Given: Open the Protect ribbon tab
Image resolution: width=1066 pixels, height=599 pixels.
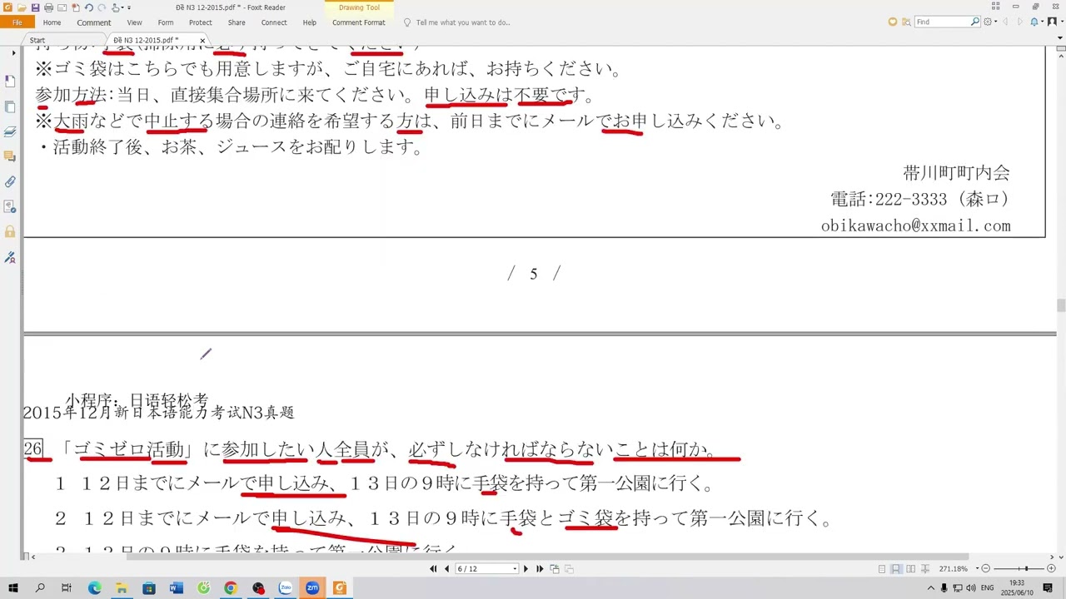Looking at the screenshot, I should click(x=200, y=22).
